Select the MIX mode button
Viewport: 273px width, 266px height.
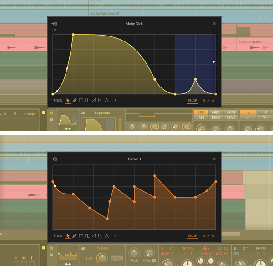click(201, 113)
